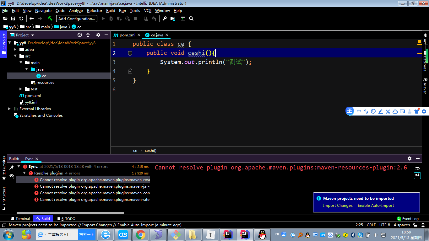This screenshot has width=429, height=241.
Task: Click the locate target icon in Project panel
Action: 80,35
